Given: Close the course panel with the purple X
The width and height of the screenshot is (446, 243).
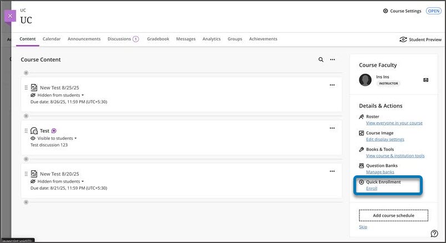Looking at the screenshot, I should coord(10,16).
